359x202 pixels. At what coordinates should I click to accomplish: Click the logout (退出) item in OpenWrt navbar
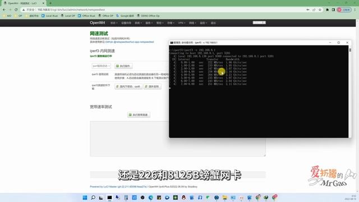213,23
